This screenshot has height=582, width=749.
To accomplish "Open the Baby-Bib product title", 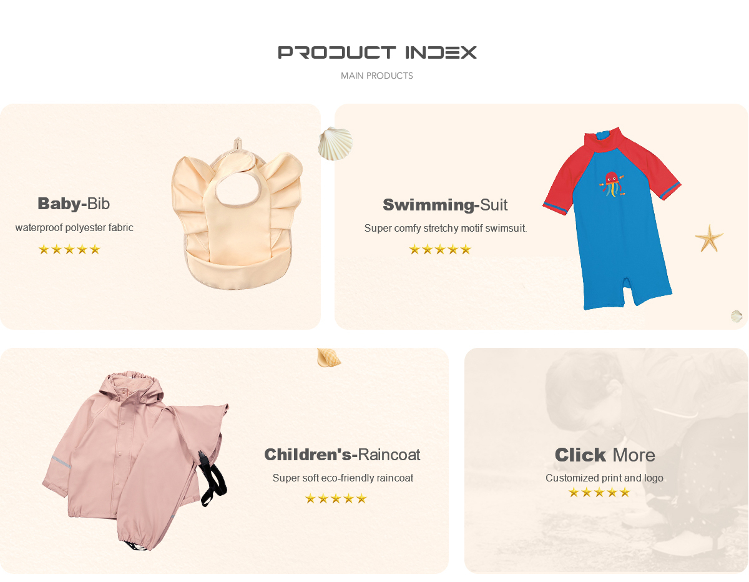I will [74, 204].
